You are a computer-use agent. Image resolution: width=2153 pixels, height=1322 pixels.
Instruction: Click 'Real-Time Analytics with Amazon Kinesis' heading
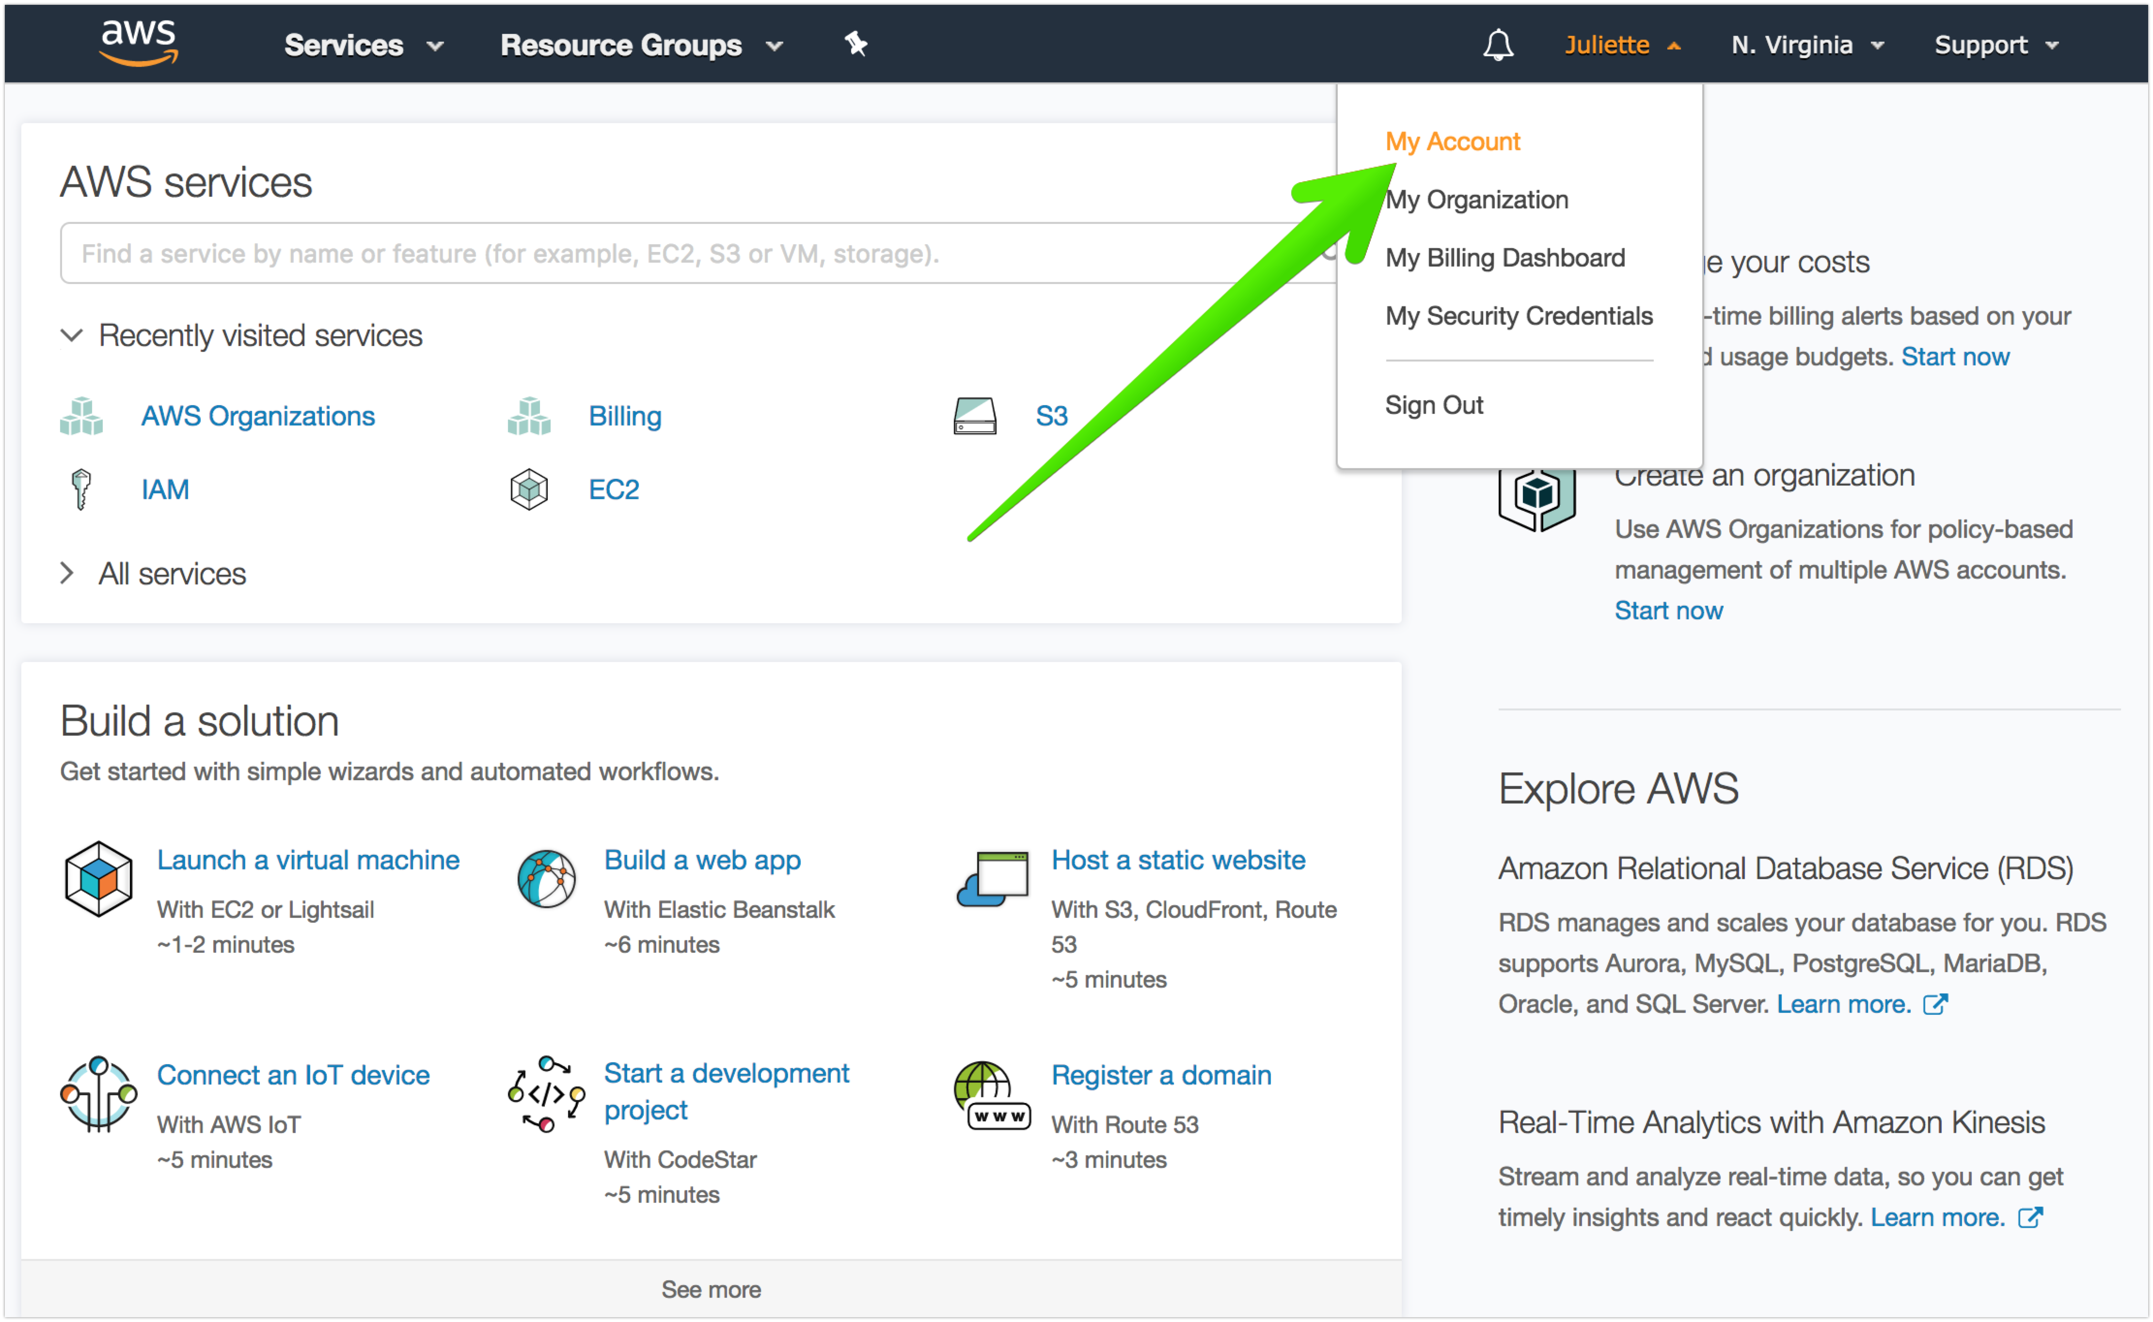click(x=1771, y=1122)
